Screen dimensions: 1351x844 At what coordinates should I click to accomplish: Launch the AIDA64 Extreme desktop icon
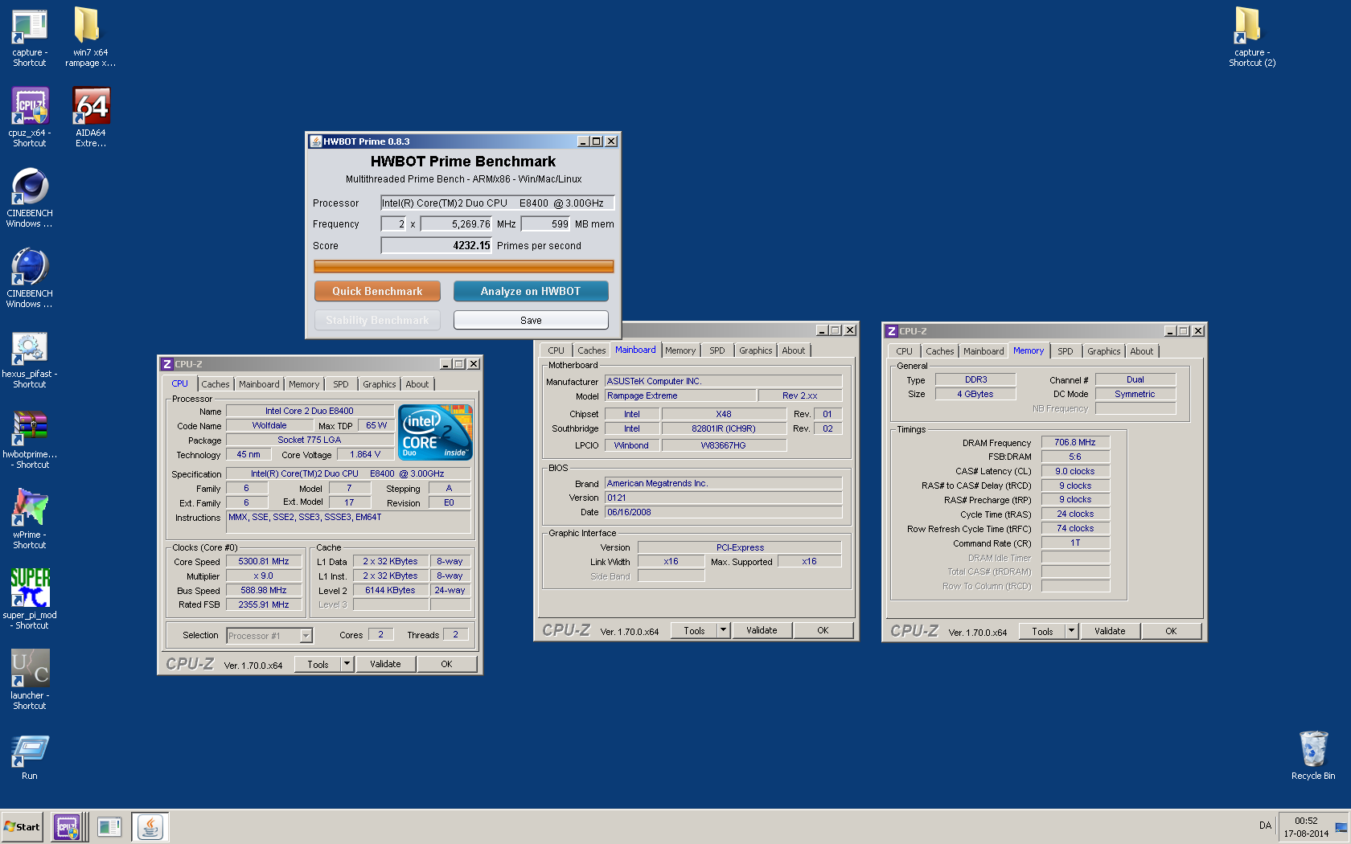coord(91,107)
